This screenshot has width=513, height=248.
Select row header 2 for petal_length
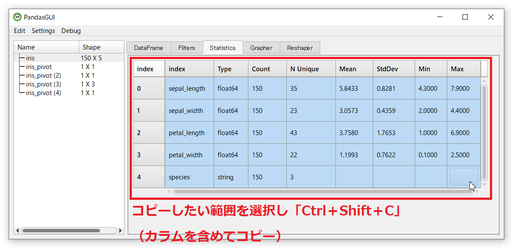(149, 132)
